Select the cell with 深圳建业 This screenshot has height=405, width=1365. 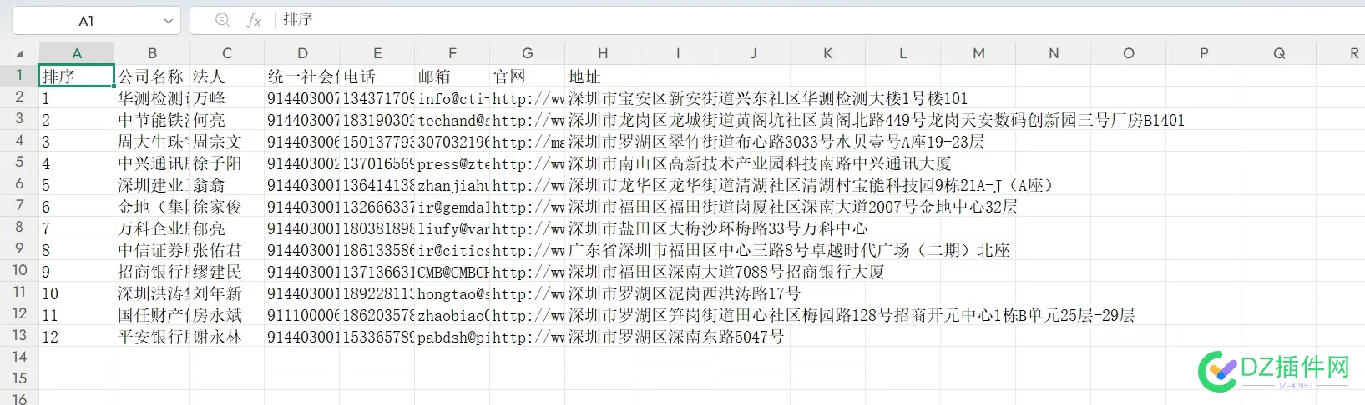tap(152, 184)
